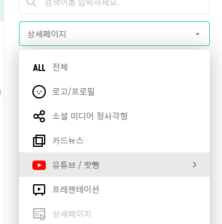Click the presentation screen icon
The height and width of the screenshot is (224, 222).
pyautogui.click(x=39, y=190)
